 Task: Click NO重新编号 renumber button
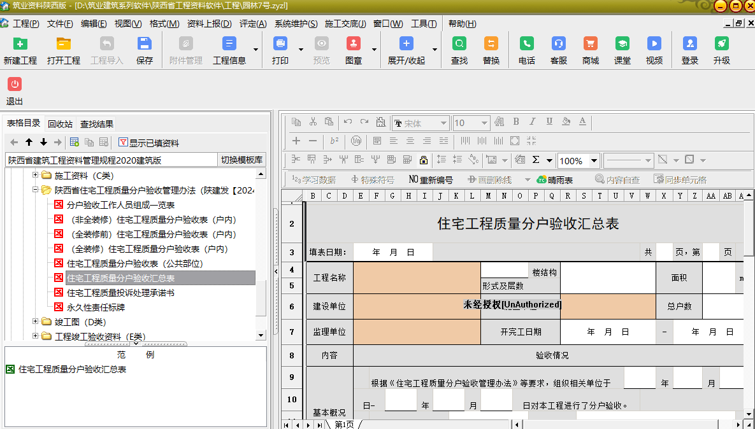(431, 179)
